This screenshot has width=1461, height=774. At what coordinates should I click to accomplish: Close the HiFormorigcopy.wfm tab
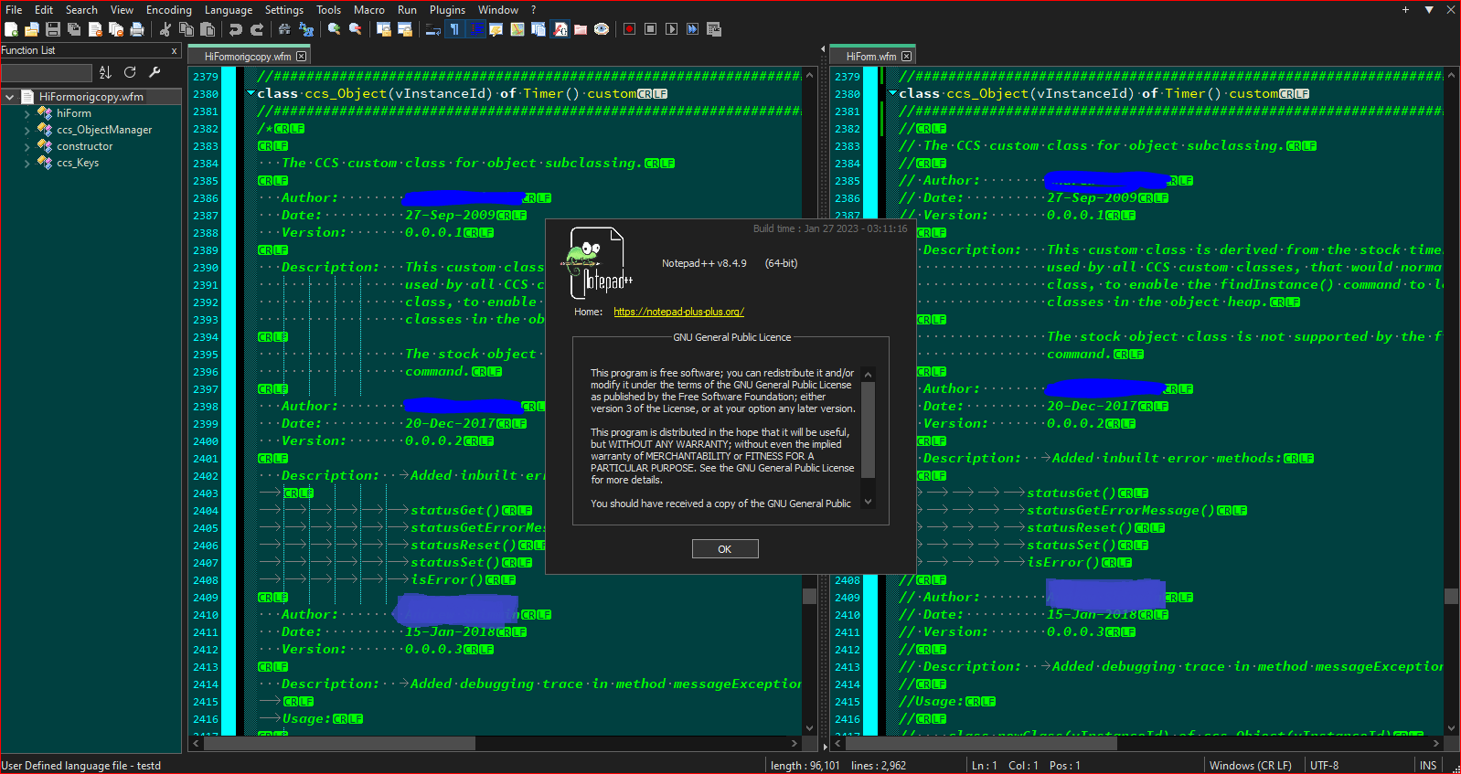[x=302, y=57]
